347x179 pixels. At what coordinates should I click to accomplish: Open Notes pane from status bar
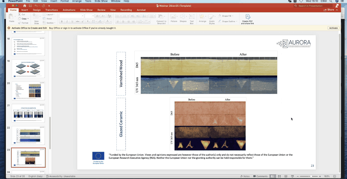coord(245,176)
